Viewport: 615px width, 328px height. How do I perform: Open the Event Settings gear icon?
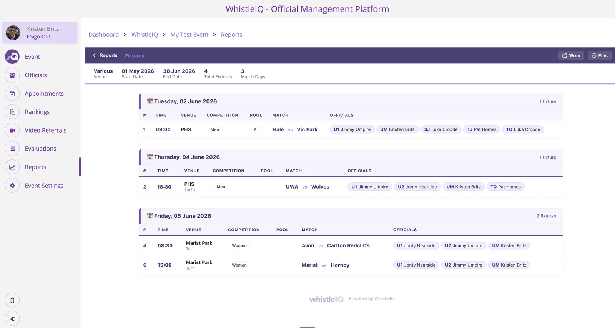12,186
